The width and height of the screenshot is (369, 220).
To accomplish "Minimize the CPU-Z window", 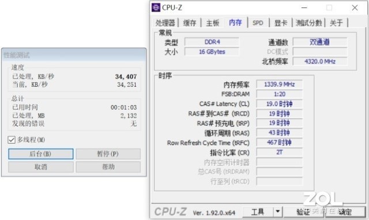I will tap(304, 7).
